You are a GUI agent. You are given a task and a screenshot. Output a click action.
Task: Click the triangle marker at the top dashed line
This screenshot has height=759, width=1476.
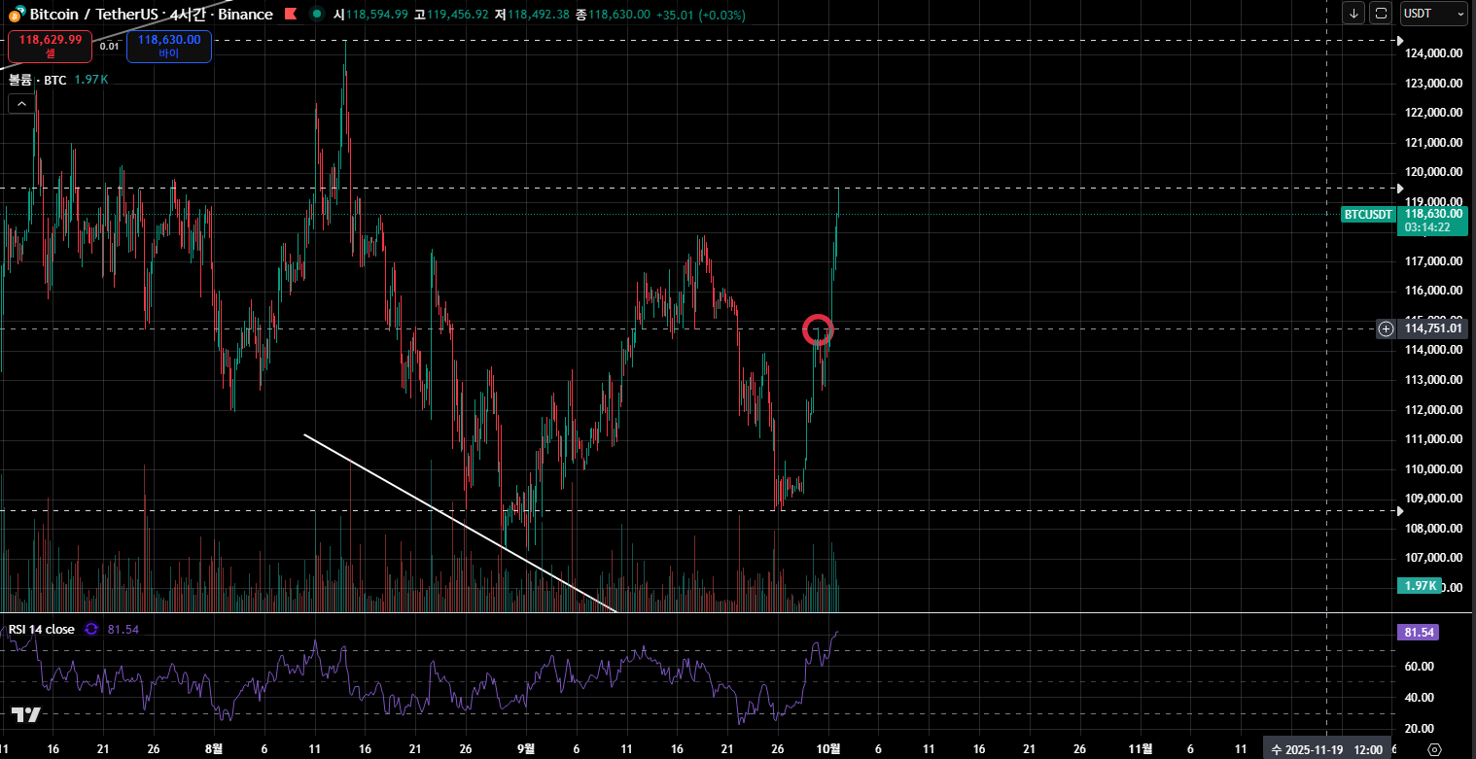pos(1400,41)
